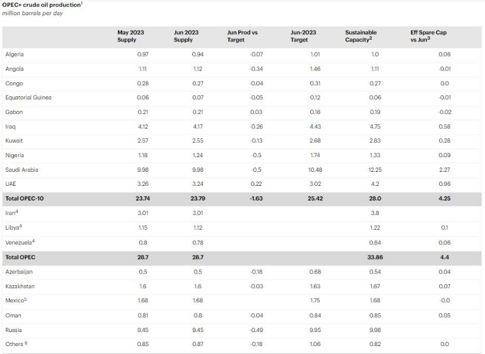Click footnote 6 next to Others
This screenshot has width=485, height=354.
[26, 344]
